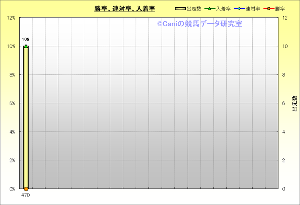Image resolution: width=300 pixels, height=205 pixels.
Task: Click the 出走数 bar swatch in the legend
Action: tap(180, 8)
